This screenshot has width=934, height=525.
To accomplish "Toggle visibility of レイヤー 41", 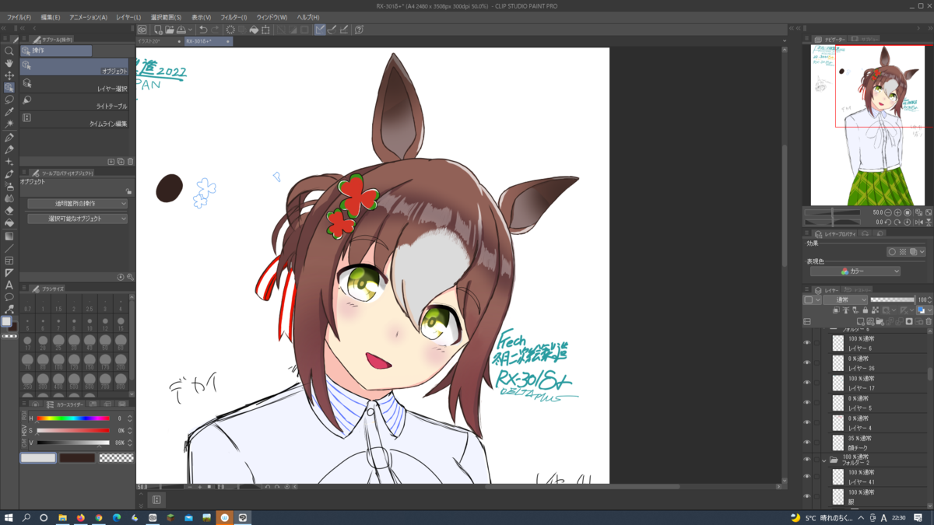I will pos(806,477).
